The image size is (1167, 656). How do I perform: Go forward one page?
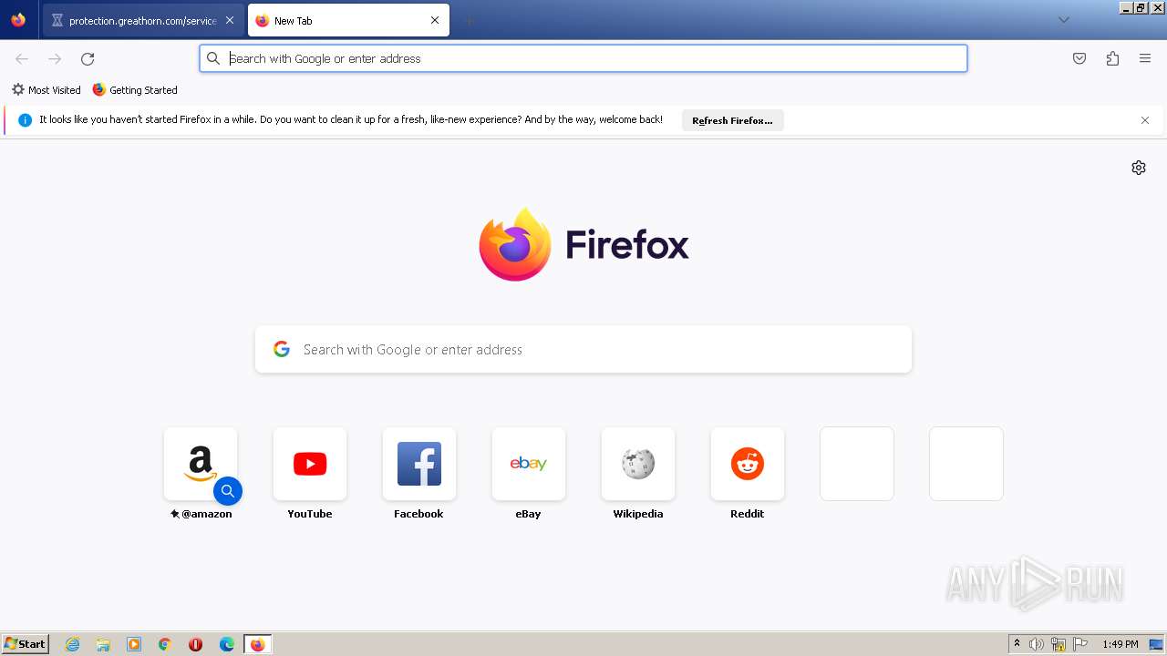coord(55,58)
